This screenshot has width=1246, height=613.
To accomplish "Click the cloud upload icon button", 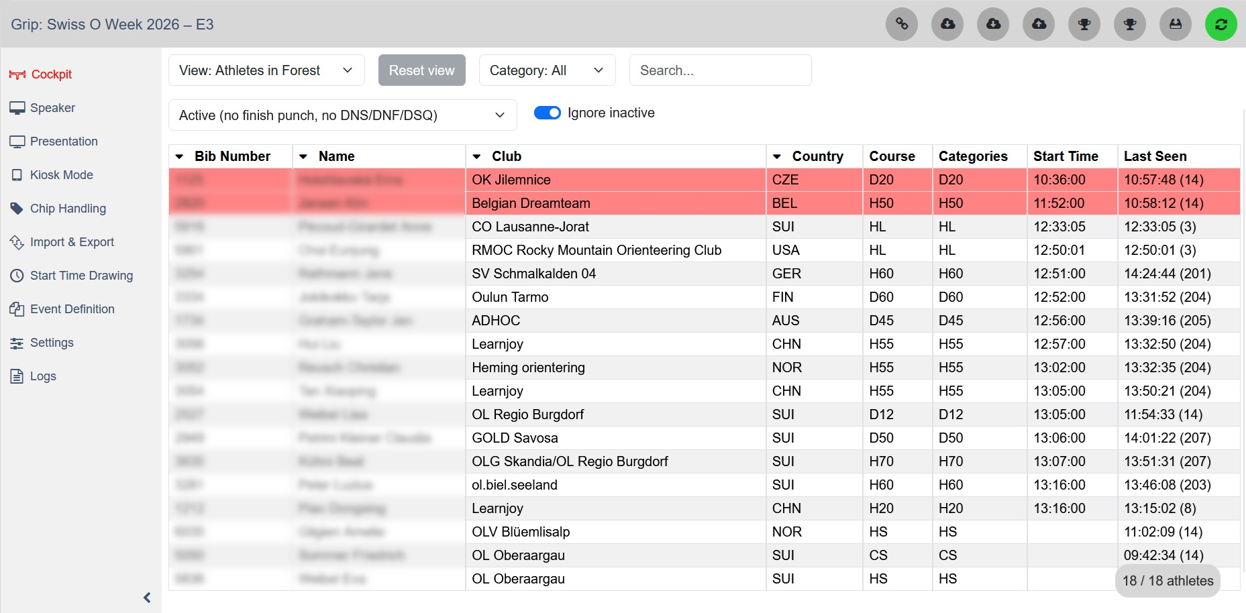I will [1039, 24].
